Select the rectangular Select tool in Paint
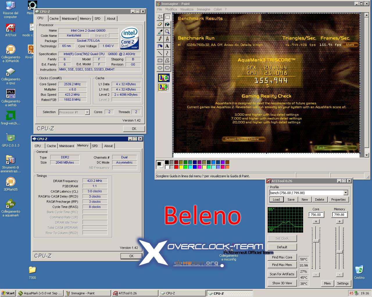 167,17
